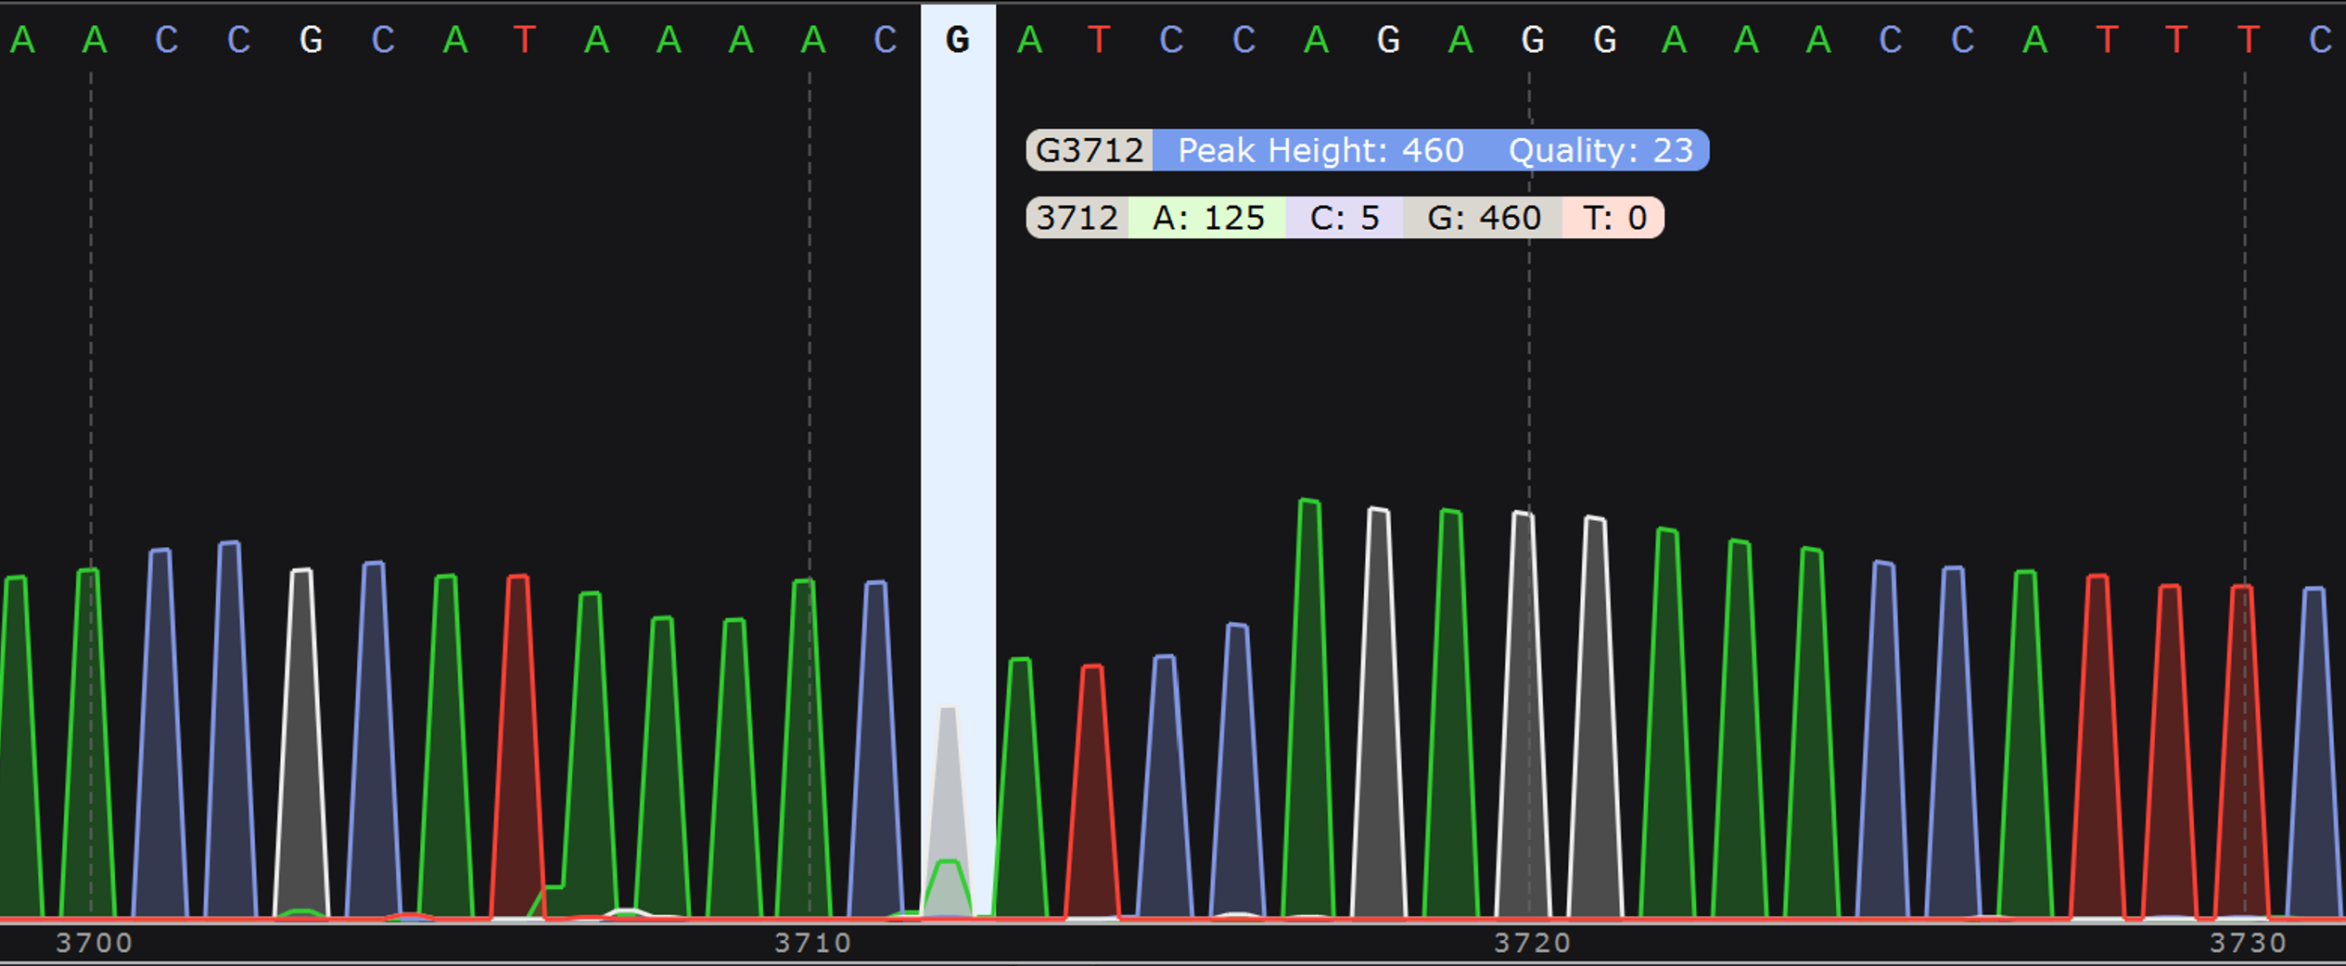This screenshot has height=966, width=2346.
Task: Click the first A base call letter
Action: click(x=23, y=39)
